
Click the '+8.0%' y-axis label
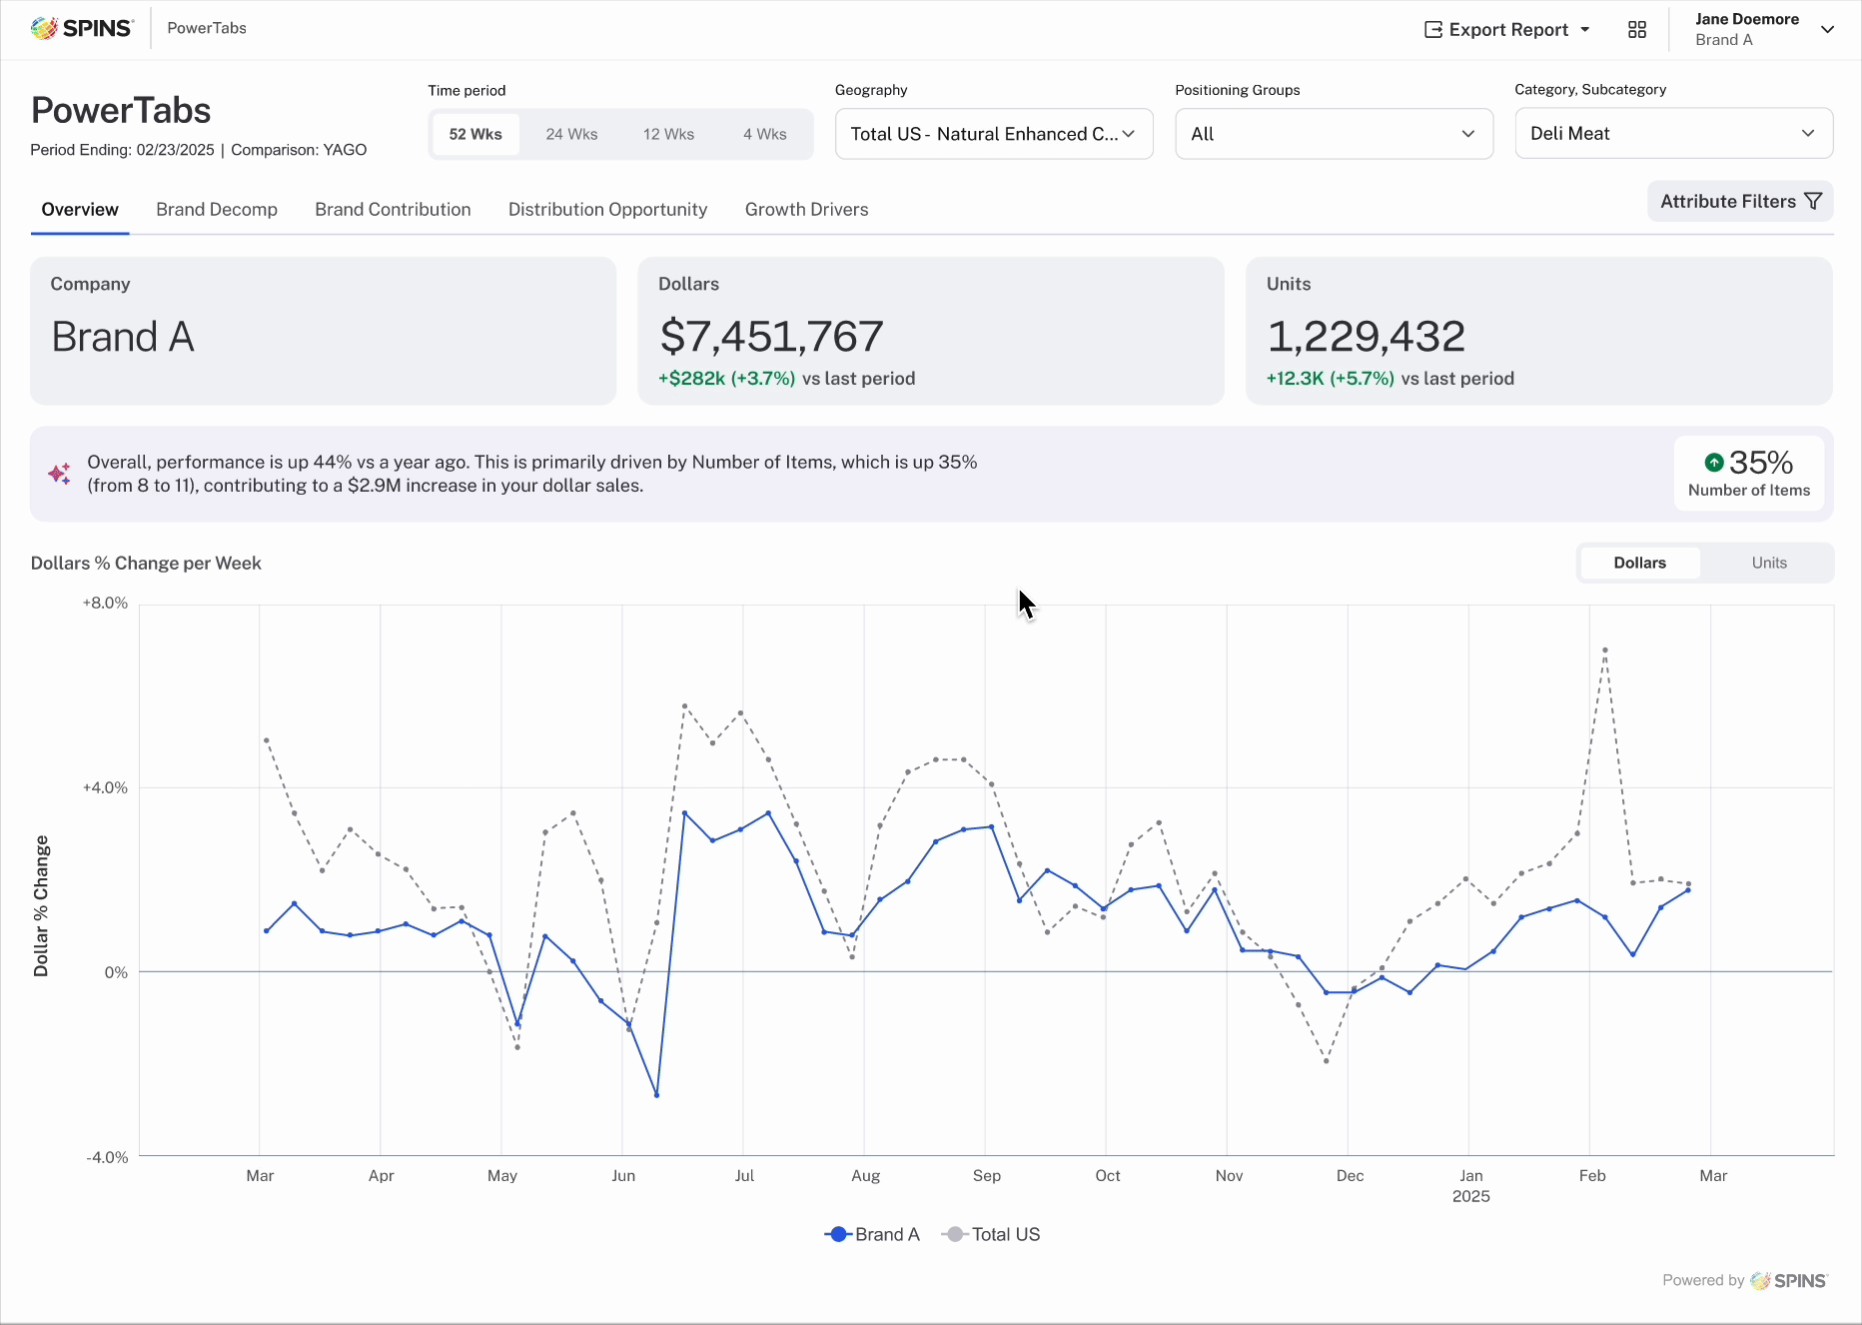coord(105,604)
